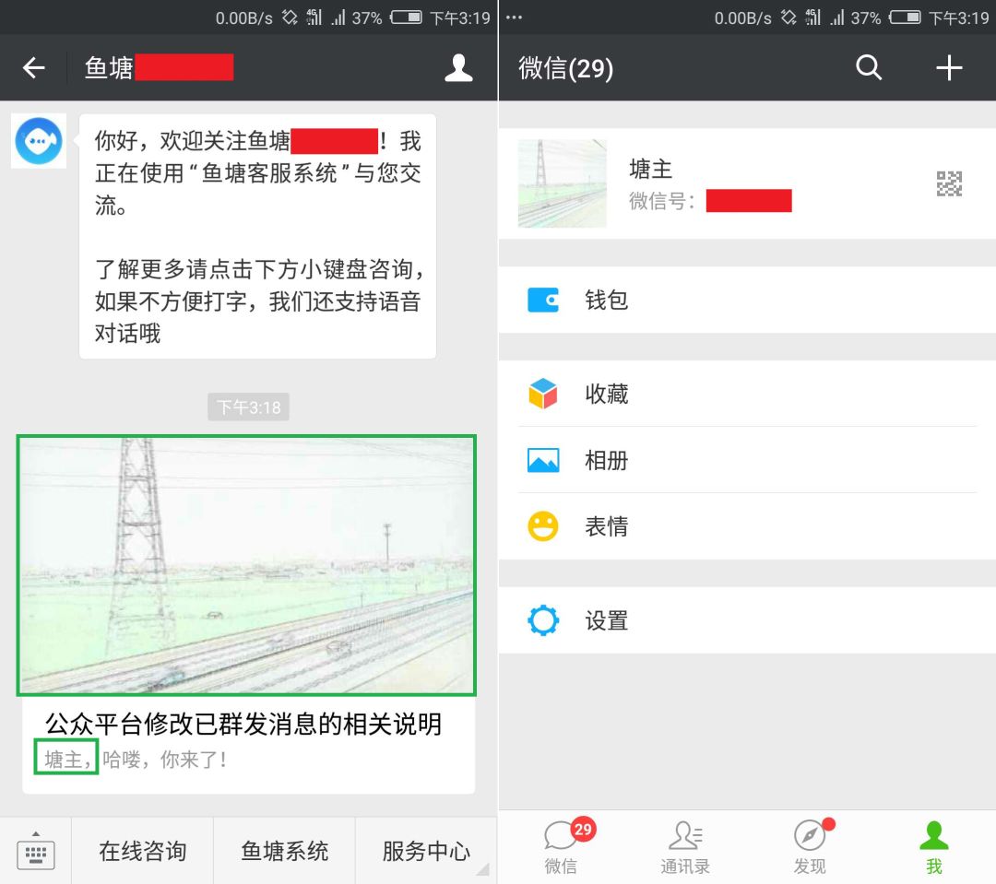This screenshot has width=996, height=884.
Task: Tap the 收藏 favorites cube icon
Action: click(543, 394)
